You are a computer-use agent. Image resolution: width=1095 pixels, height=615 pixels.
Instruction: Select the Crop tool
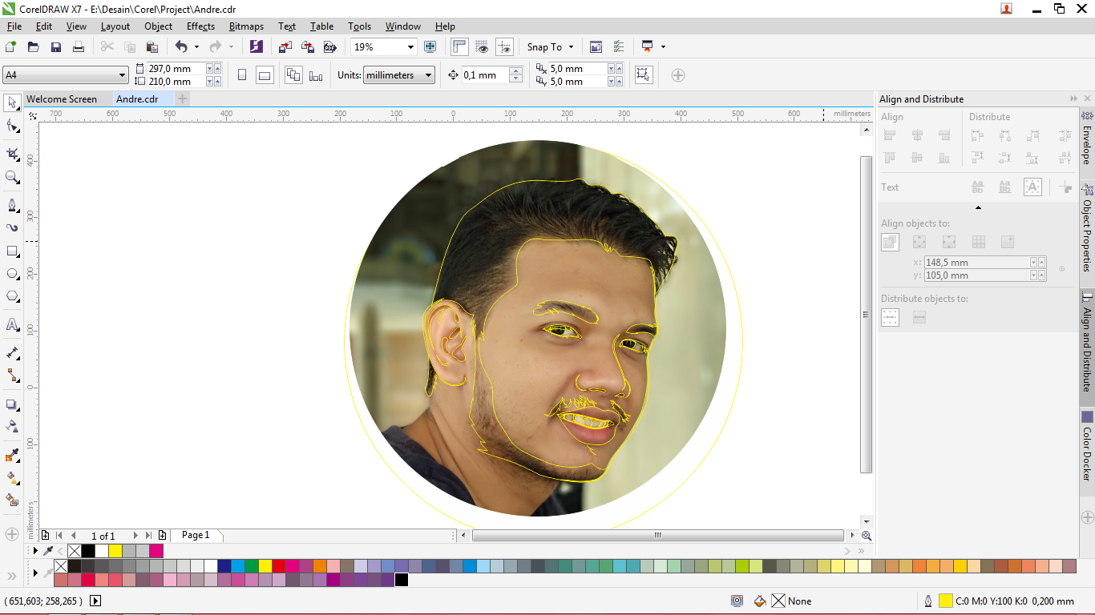coord(12,154)
